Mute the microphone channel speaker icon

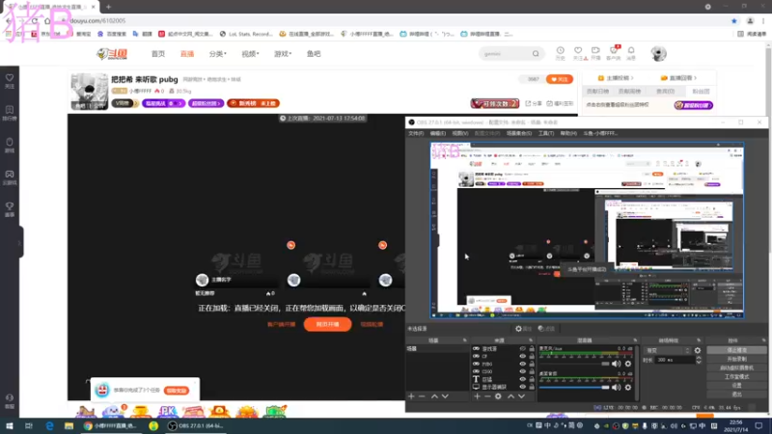click(616, 364)
